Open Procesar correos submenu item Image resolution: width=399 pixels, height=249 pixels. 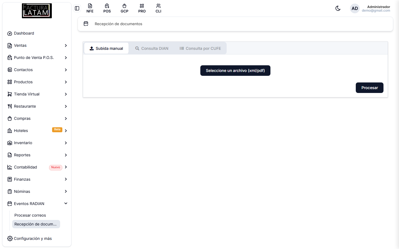[30, 215]
